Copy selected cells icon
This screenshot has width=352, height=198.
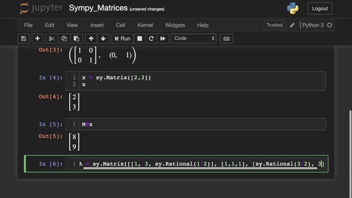[x=64, y=38]
